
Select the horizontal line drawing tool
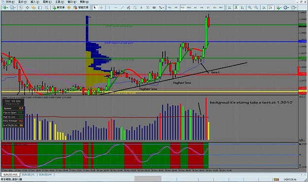[x=116, y=7]
